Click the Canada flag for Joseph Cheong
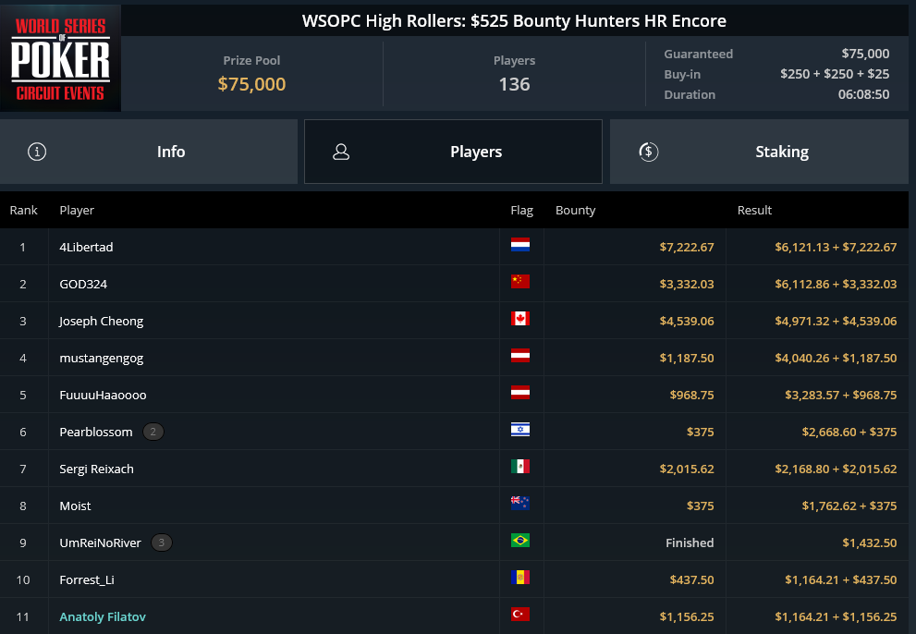916x634 pixels. point(519,319)
